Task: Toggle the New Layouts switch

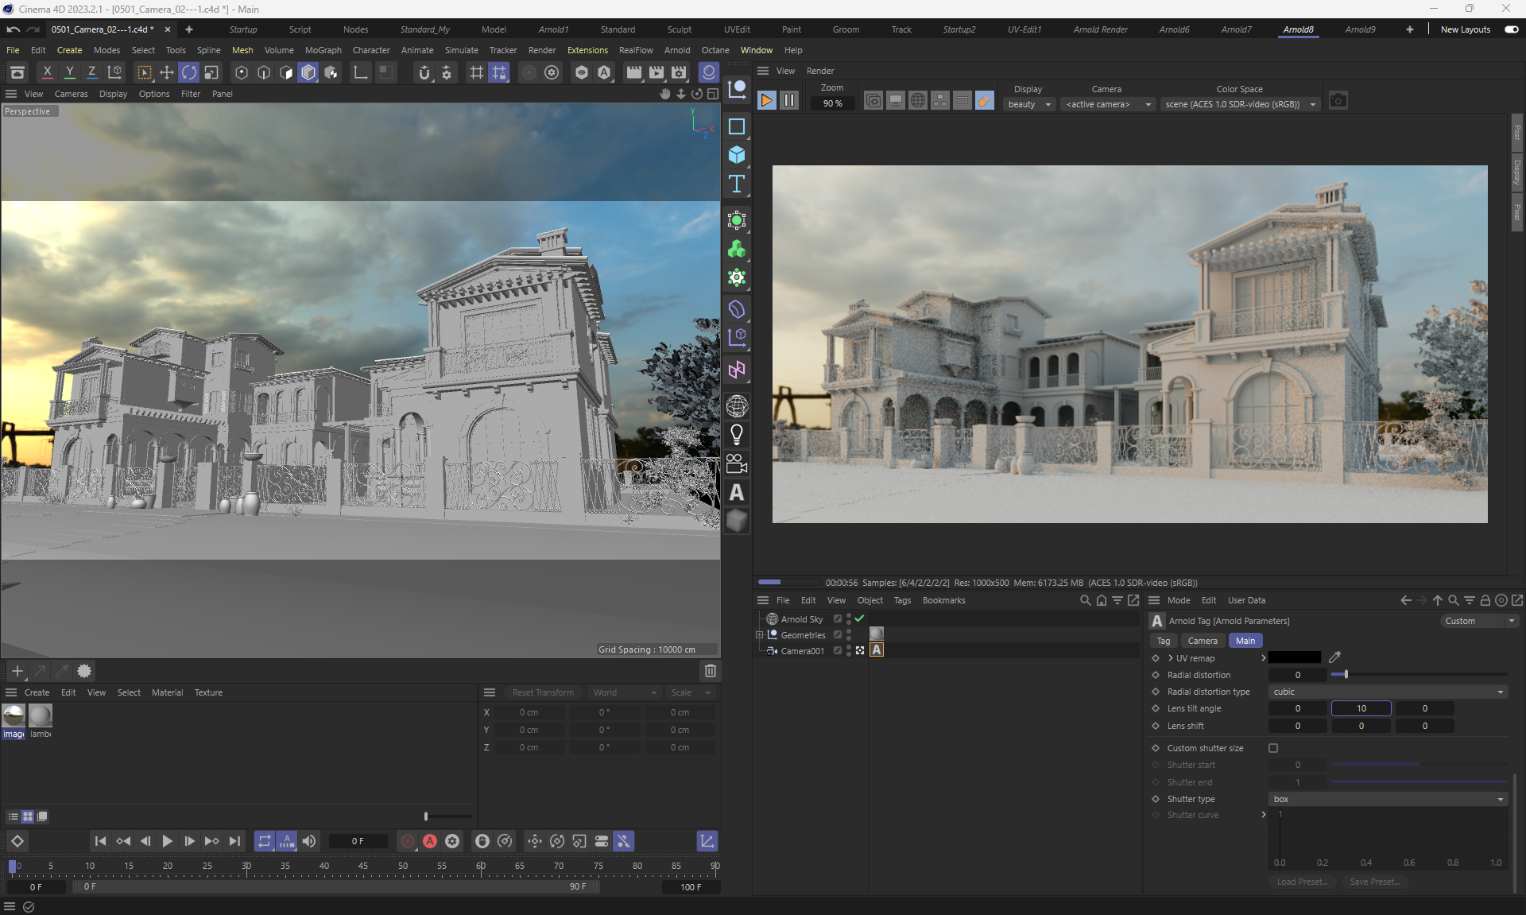Action: pyautogui.click(x=1511, y=29)
